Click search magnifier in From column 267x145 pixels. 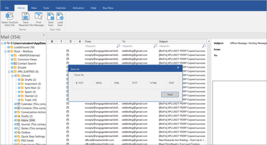[118, 46]
